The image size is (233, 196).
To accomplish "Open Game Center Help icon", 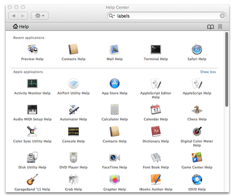I will point(197,158).
